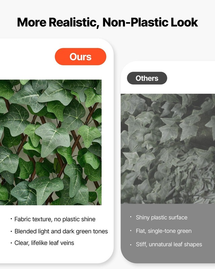This screenshot has height=269, width=215.
Task: Click the Blended light and dark green tones text
Action: [61, 231]
